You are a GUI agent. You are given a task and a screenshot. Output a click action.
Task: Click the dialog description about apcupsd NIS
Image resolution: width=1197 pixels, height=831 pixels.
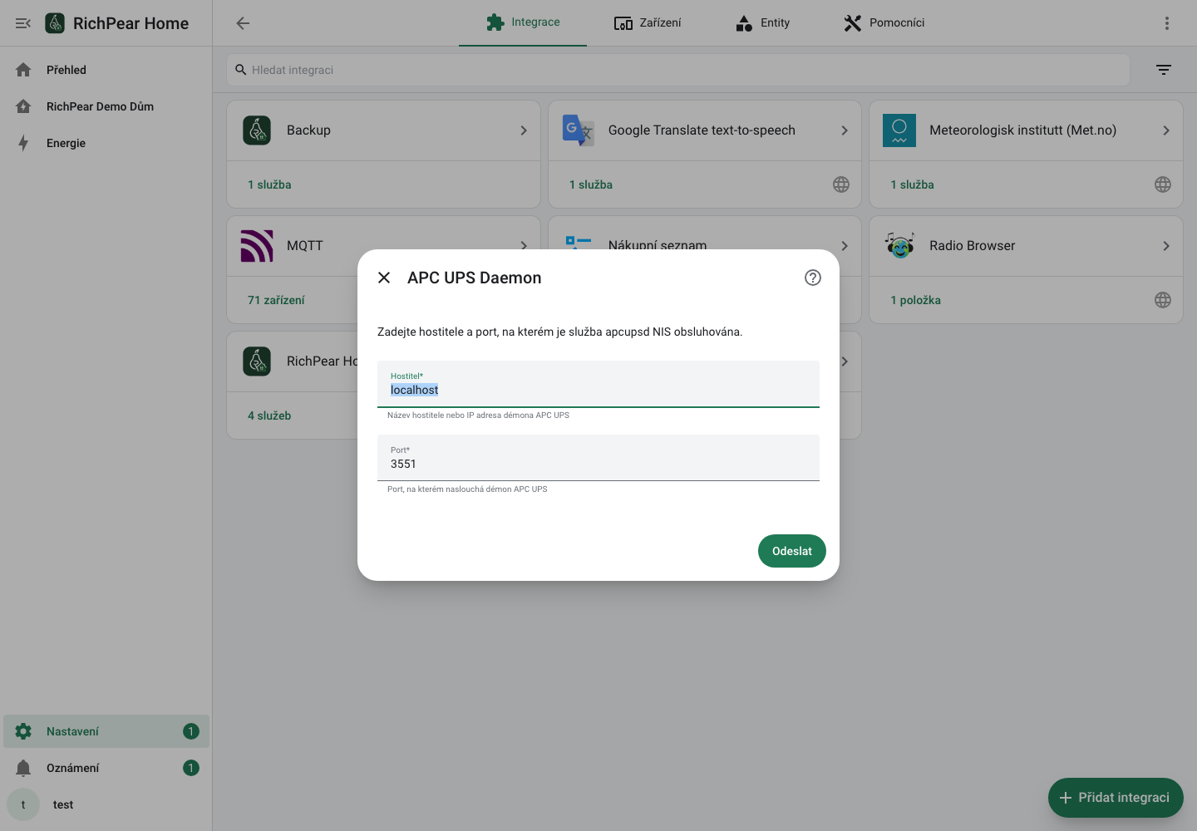[560, 332]
